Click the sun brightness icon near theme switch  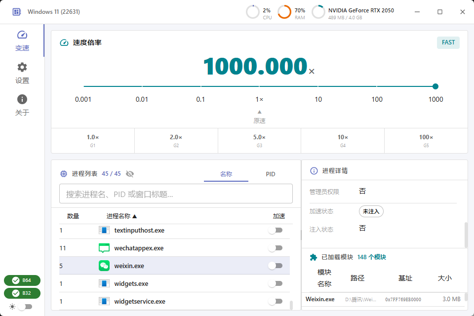click(x=12, y=307)
